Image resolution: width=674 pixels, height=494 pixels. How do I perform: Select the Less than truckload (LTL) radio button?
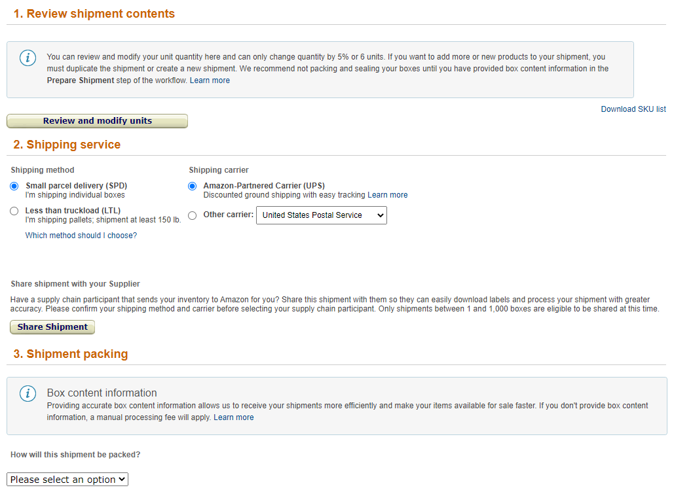pyautogui.click(x=14, y=211)
